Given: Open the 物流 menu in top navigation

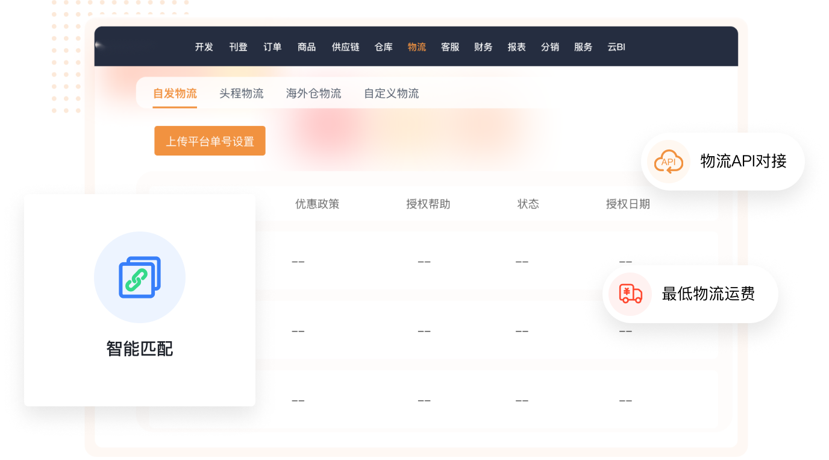Looking at the screenshot, I should pos(417,47).
